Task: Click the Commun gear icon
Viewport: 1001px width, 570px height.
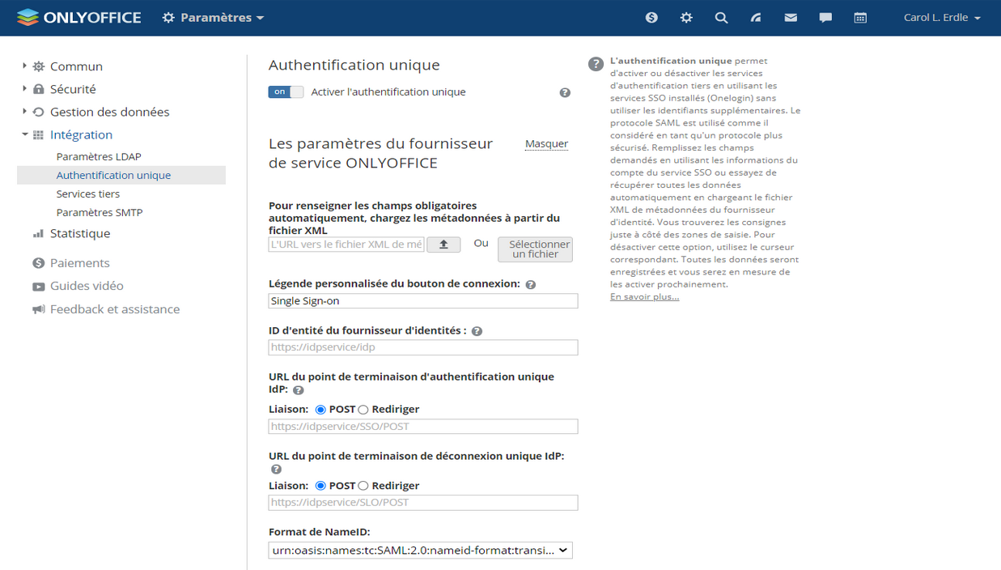Action: click(38, 66)
